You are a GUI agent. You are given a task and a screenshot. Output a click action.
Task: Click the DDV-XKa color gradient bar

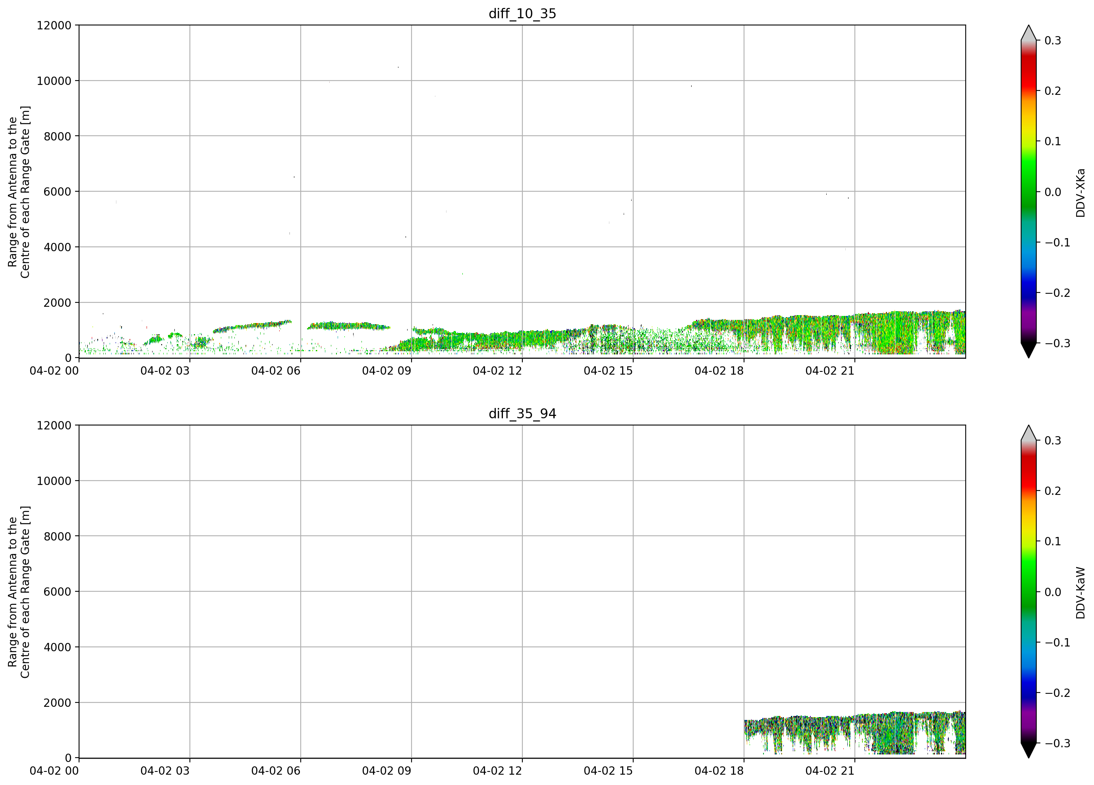1028,192
